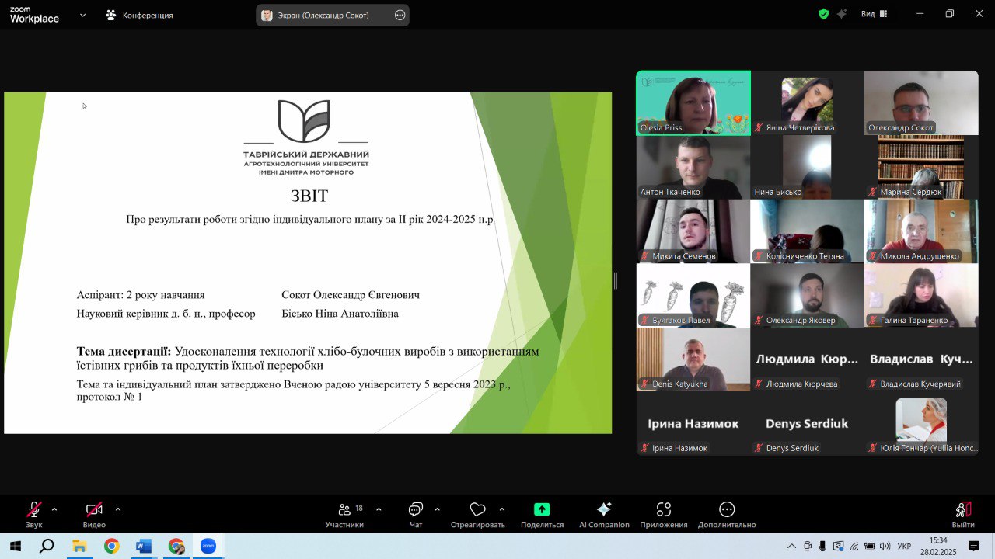This screenshot has height=559, width=995.
Task: Select Микола Андрущенко video tile
Action: pyautogui.click(x=921, y=231)
